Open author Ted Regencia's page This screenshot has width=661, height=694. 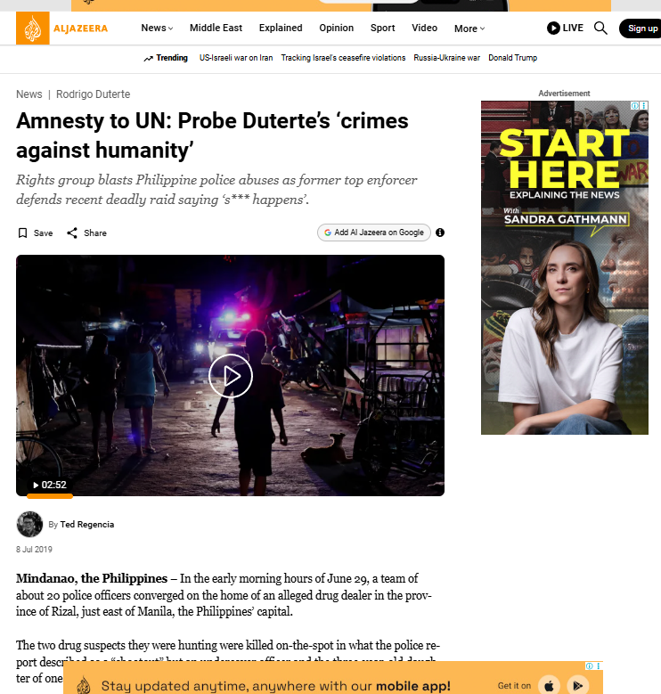click(87, 525)
